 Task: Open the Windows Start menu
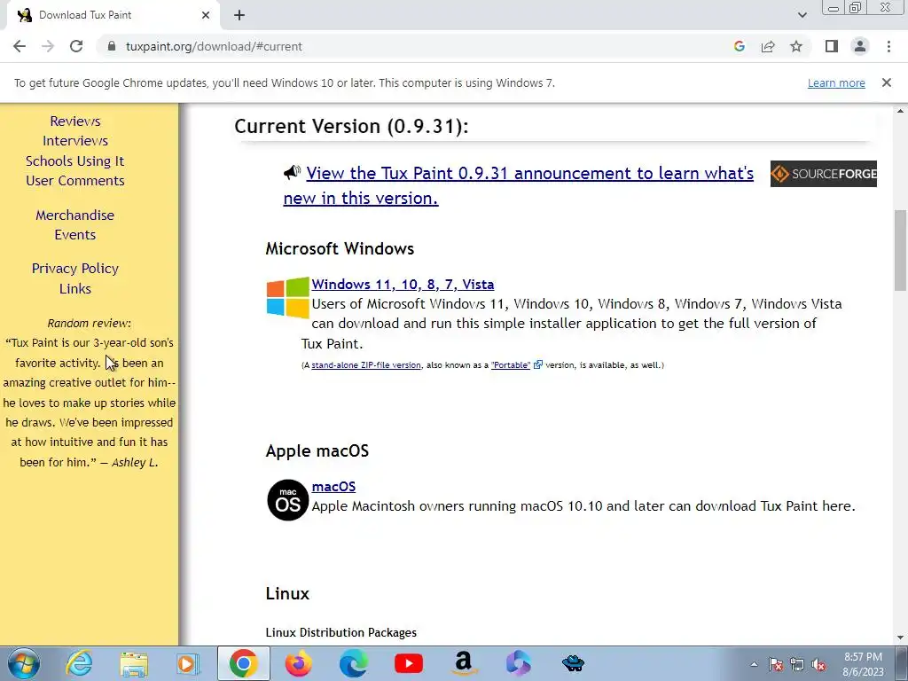23,663
